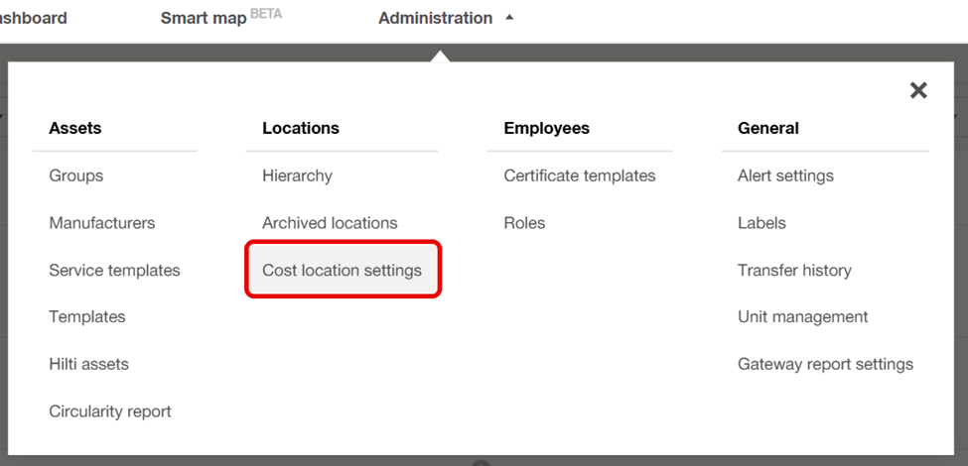Open Alert settings

coord(785,175)
